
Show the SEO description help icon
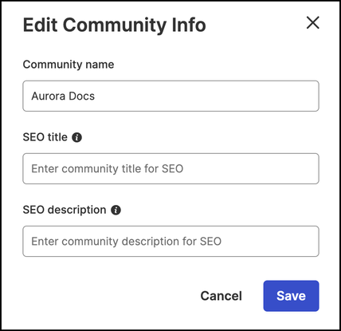(x=116, y=210)
